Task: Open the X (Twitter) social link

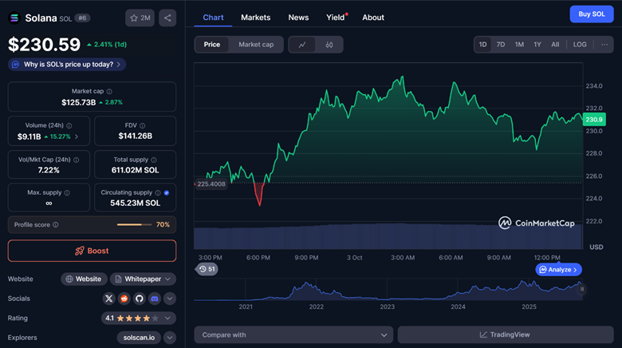Action: [109, 299]
